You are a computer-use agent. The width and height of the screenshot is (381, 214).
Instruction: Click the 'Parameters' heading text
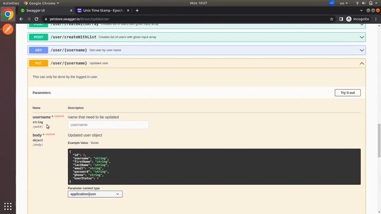42,93
